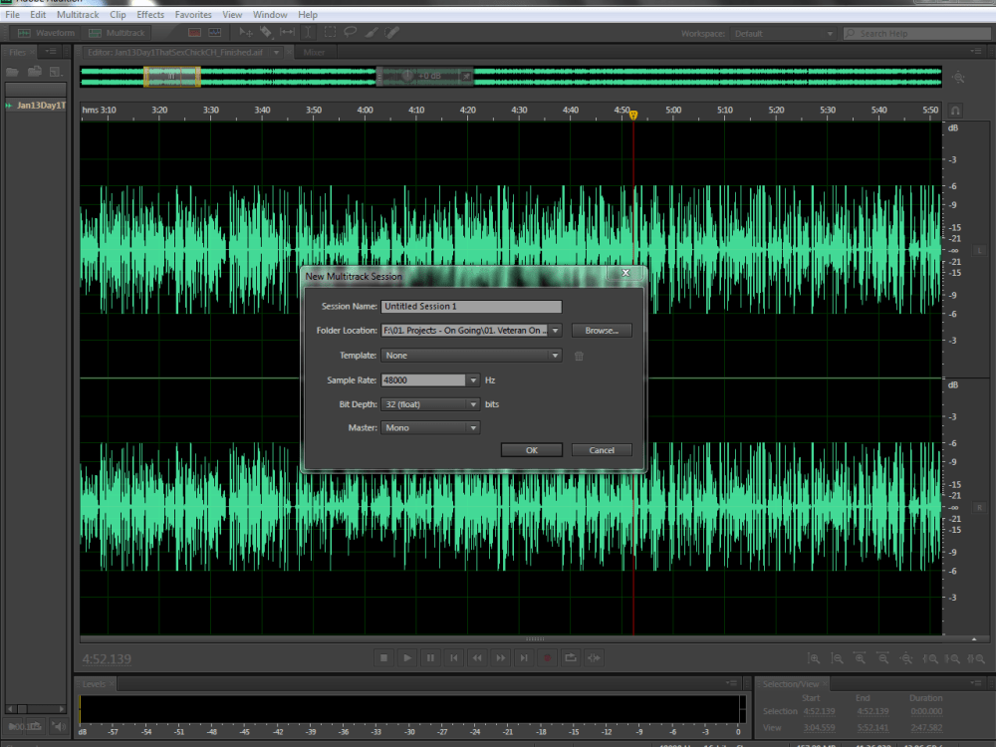Image resolution: width=996 pixels, height=747 pixels.
Task: Click zoom navigator icon beside overview waveform
Action: 958,78
